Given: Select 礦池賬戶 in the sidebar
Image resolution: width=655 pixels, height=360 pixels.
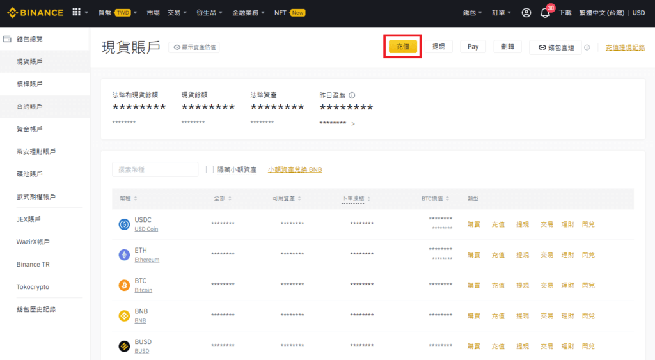Looking at the screenshot, I should pyautogui.click(x=45, y=174).
